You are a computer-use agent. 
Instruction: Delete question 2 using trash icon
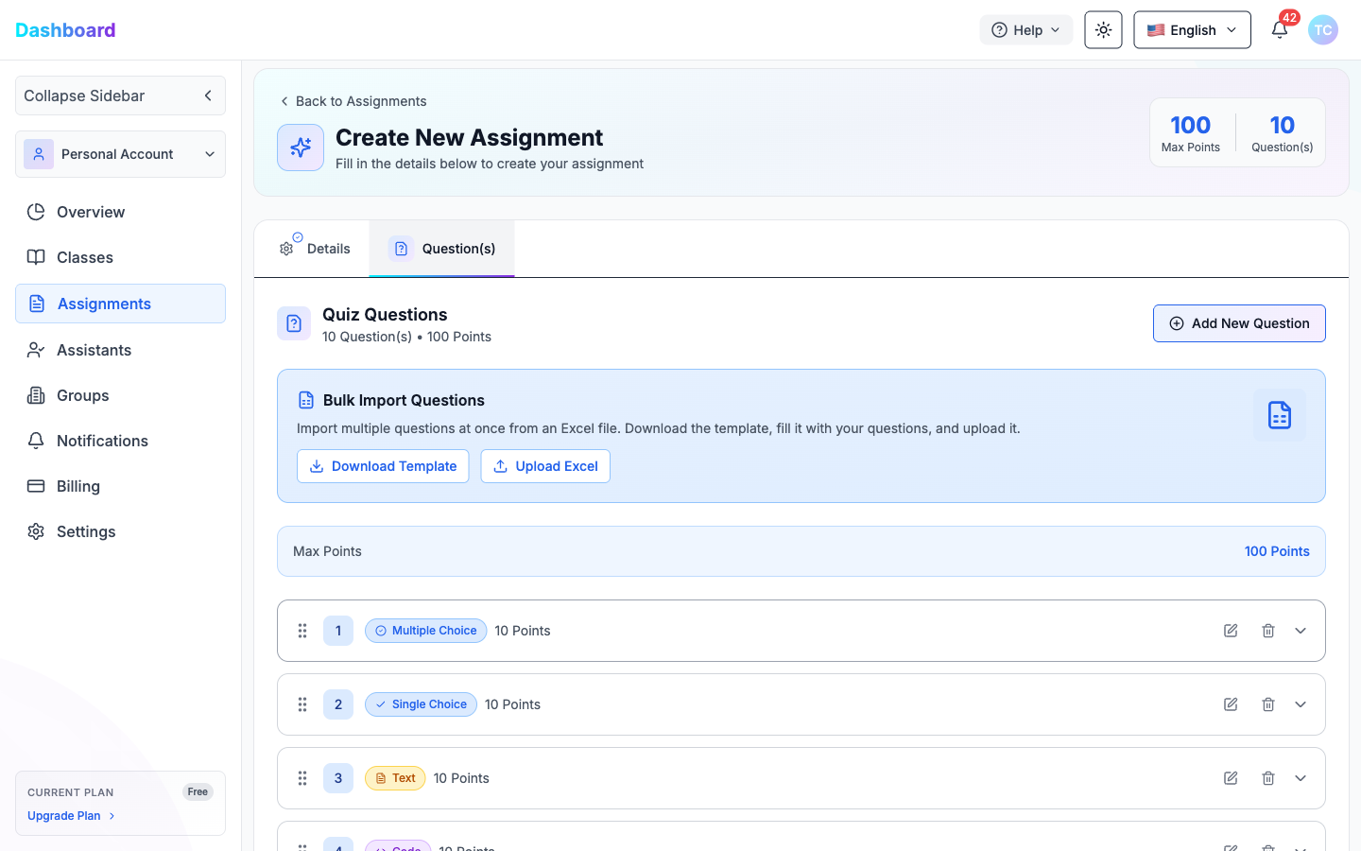tap(1268, 704)
